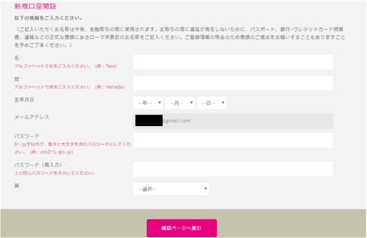Click the 上と同じパスワード hint text
This screenshot has height=238, width=367.
coord(55,173)
